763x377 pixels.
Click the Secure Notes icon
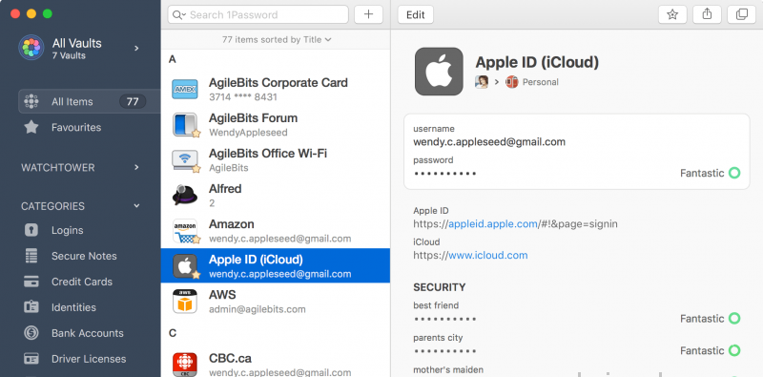pyautogui.click(x=31, y=256)
